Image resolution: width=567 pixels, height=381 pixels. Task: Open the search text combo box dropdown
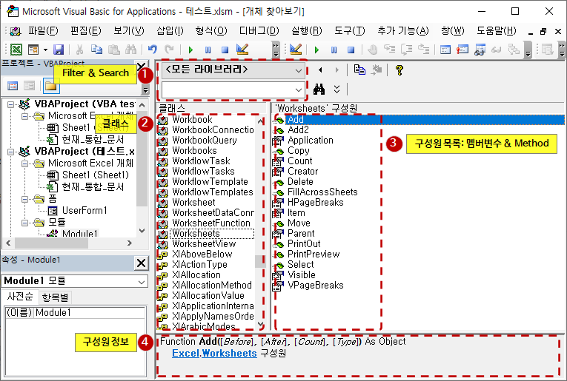(299, 90)
